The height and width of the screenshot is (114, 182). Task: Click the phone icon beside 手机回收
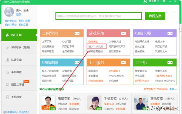point(7,97)
